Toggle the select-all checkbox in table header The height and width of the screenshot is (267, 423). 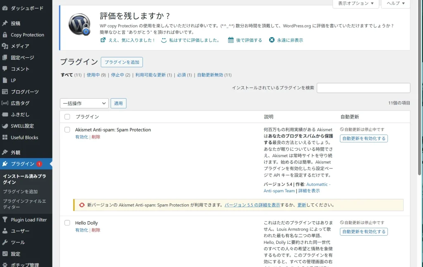click(67, 117)
